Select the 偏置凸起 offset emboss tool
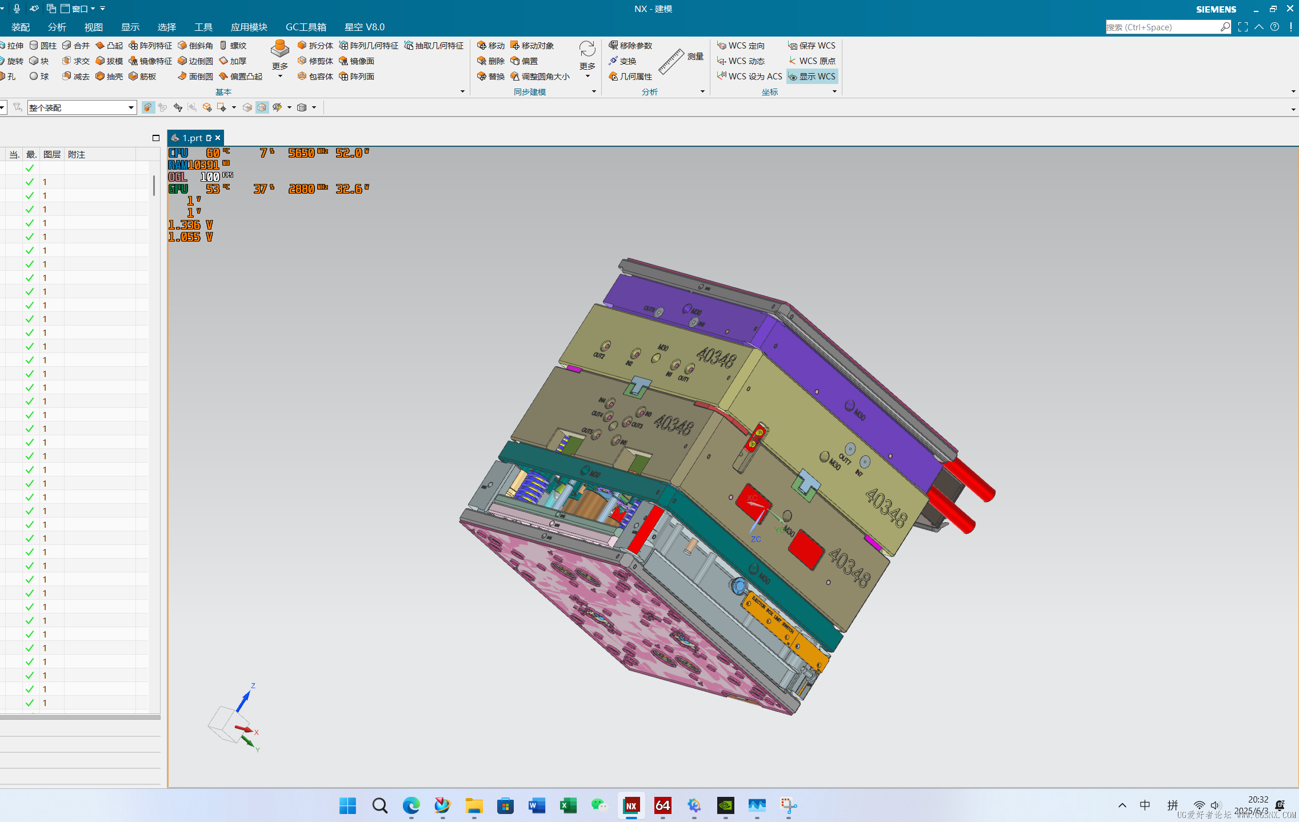 pos(241,77)
